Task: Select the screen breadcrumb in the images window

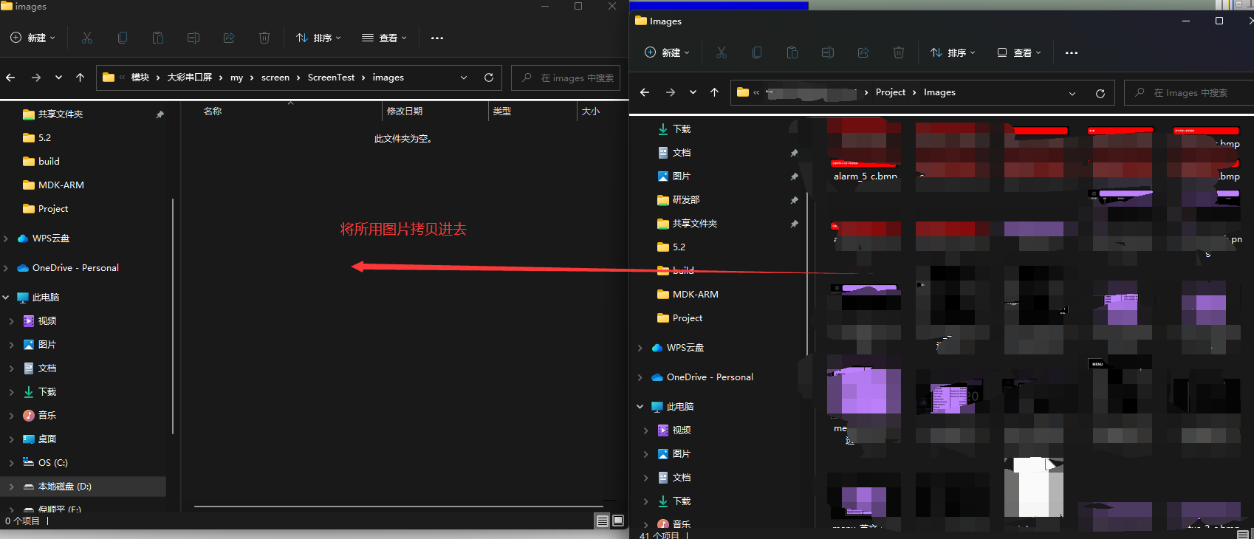Action: 275,78
